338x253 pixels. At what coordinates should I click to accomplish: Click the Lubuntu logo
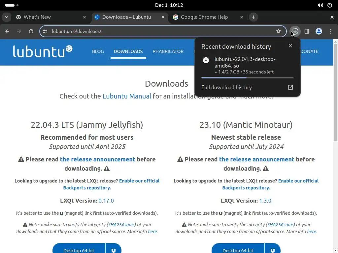[x=43, y=51]
